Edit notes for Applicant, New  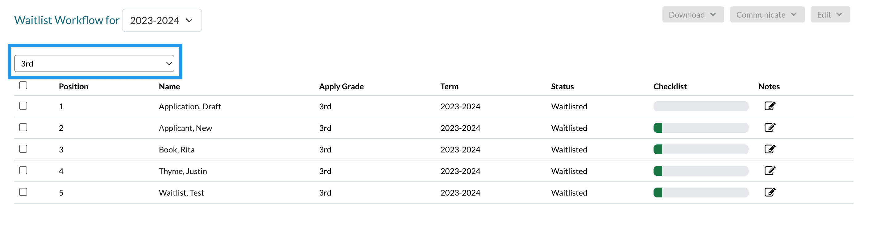point(770,128)
